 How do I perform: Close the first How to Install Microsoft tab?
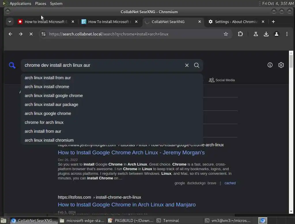click(x=73, y=22)
